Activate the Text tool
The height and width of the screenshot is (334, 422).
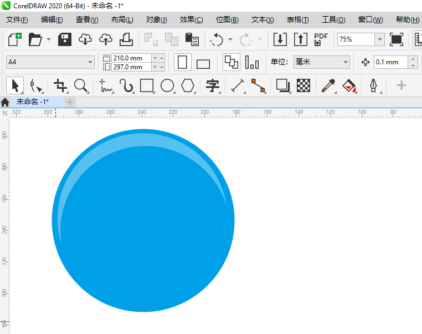(x=213, y=85)
